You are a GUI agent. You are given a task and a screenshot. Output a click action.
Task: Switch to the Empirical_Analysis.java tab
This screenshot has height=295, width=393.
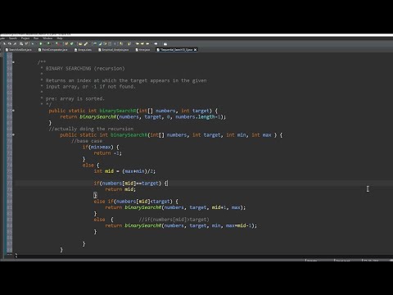click(x=113, y=50)
